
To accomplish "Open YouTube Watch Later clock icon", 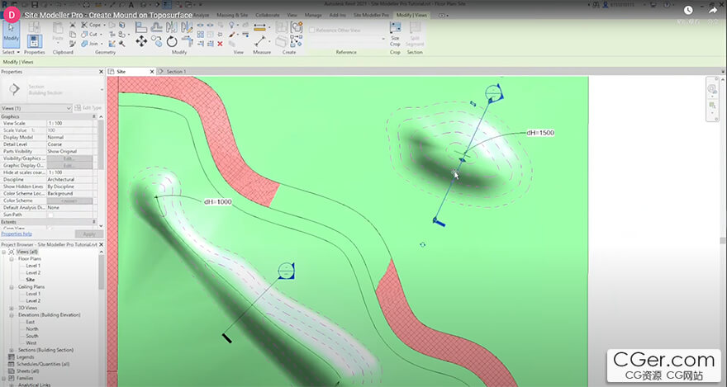I will [688, 10].
